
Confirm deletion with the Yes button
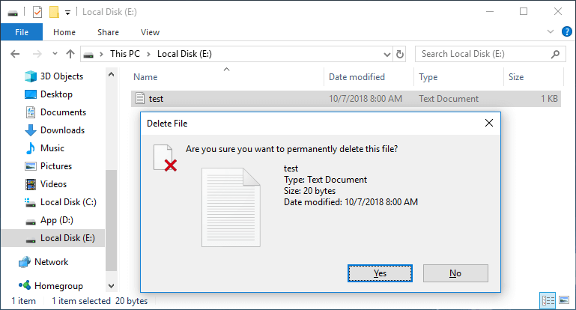tap(380, 273)
